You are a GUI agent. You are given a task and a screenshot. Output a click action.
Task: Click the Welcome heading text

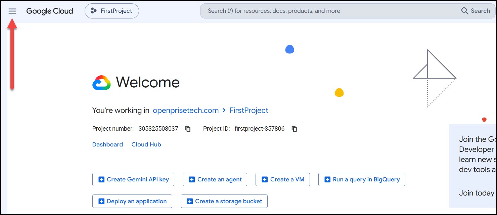[148, 82]
